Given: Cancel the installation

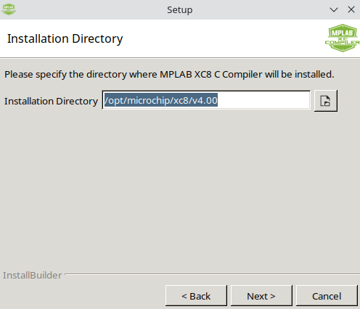Looking at the screenshot, I should (x=327, y=296).
